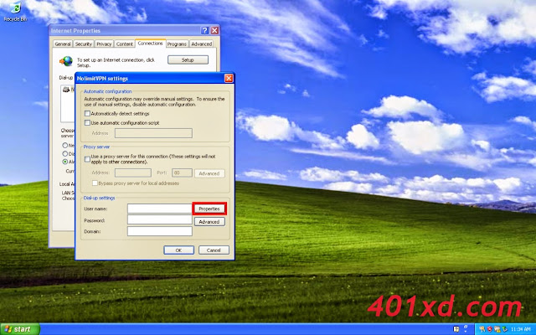Click the automatic configuration script Address field

click(153, 133)
